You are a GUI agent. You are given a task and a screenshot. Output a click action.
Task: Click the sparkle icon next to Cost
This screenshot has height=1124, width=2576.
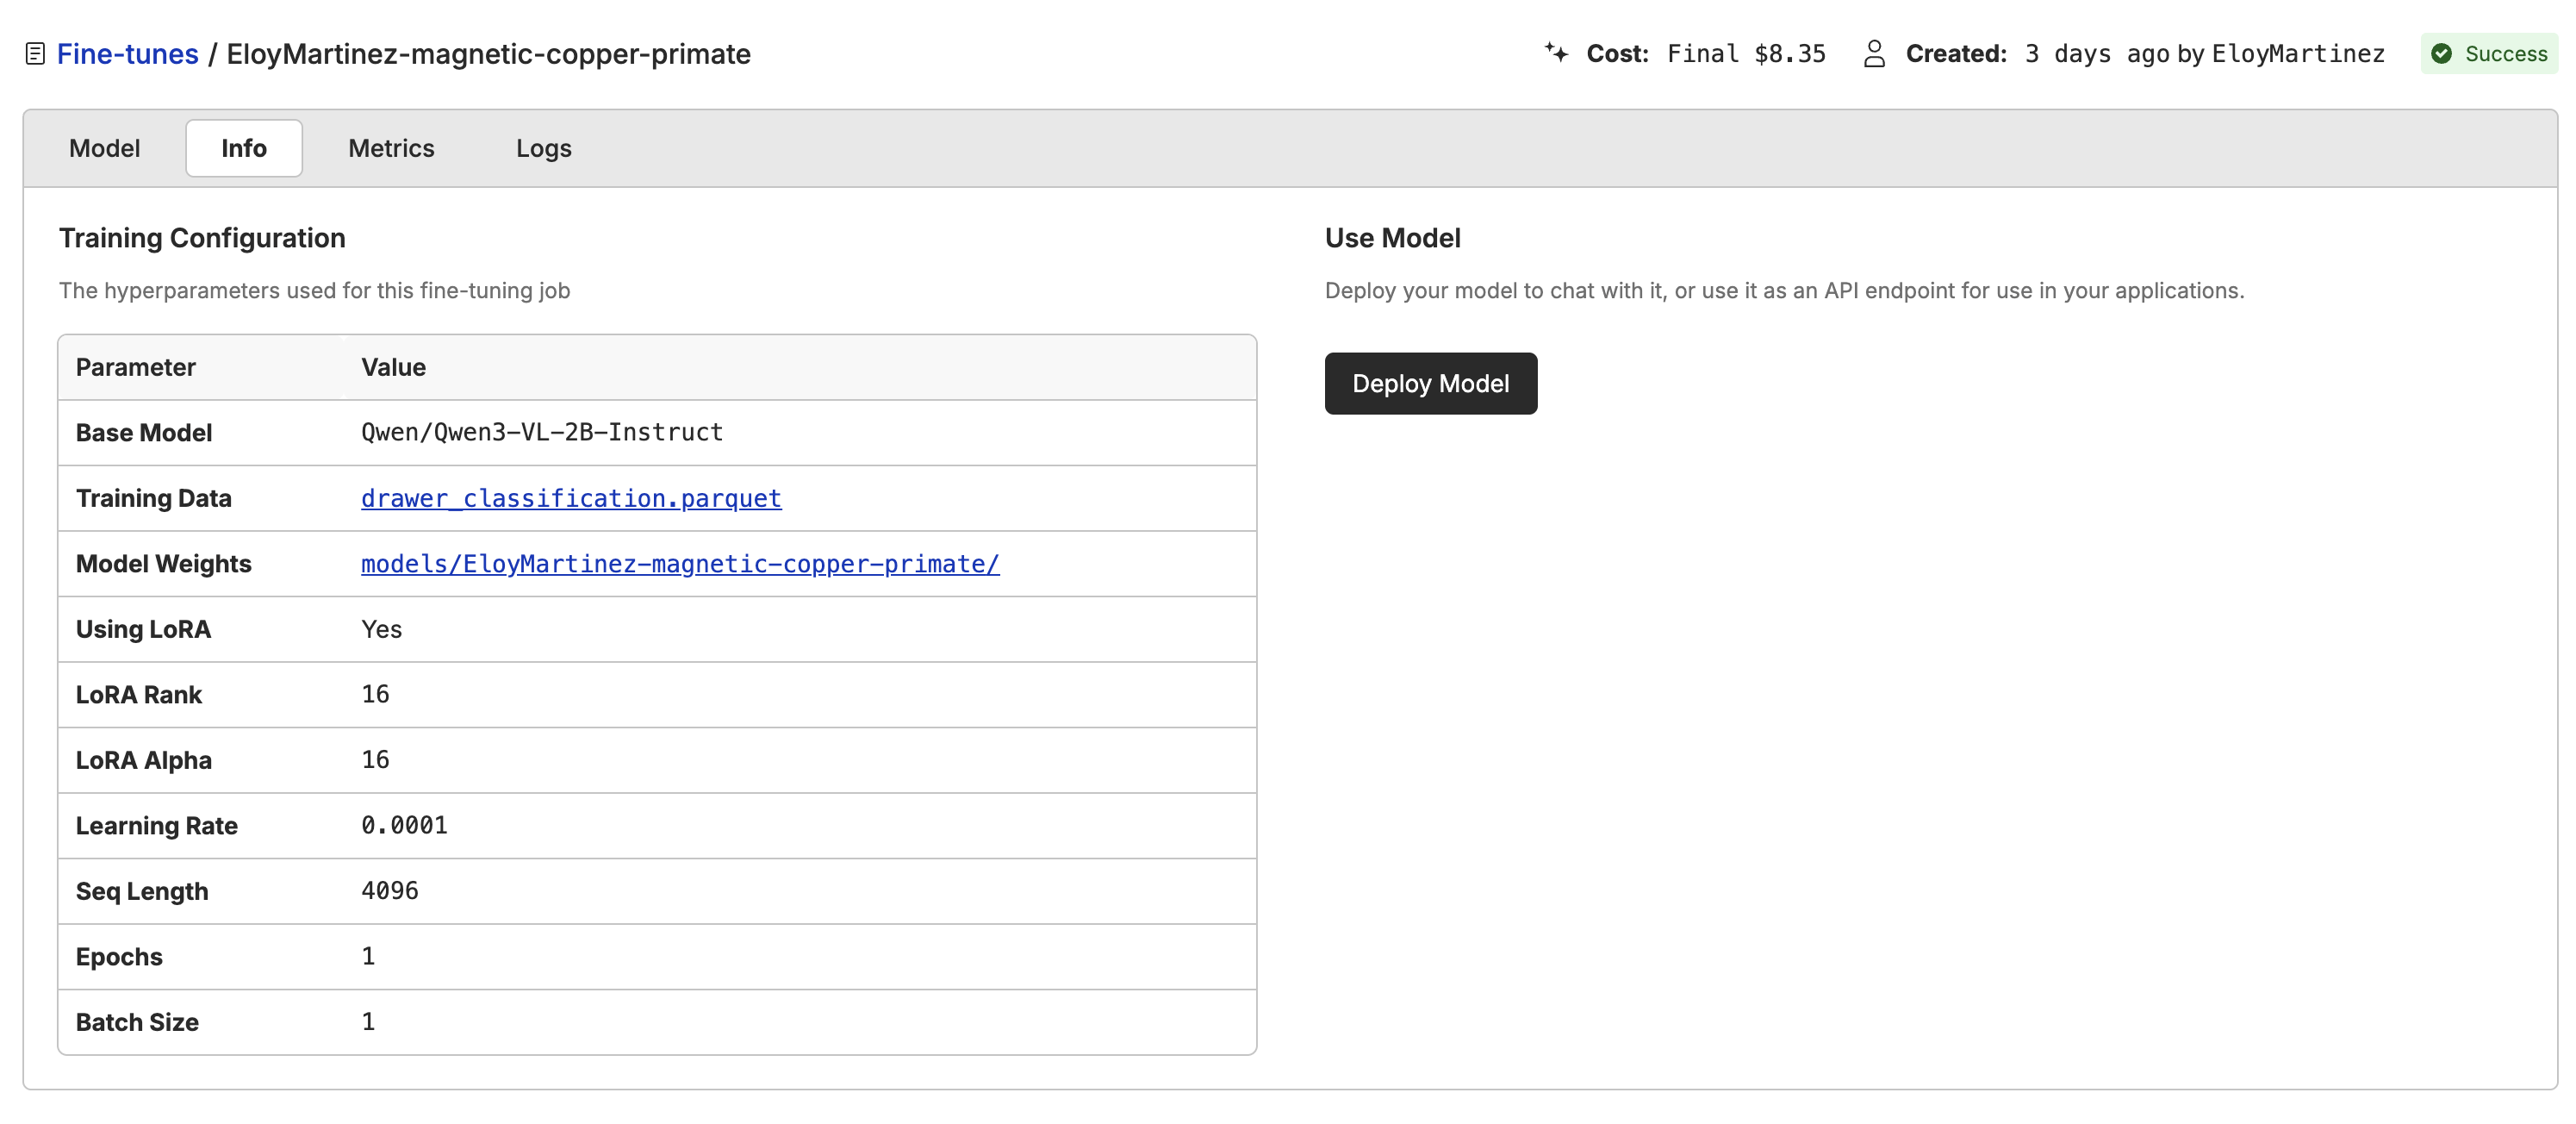tap(1556, 53)
